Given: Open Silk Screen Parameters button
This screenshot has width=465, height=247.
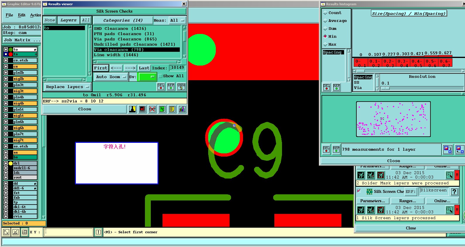Looking at the screenshot, I should point(373,201).
